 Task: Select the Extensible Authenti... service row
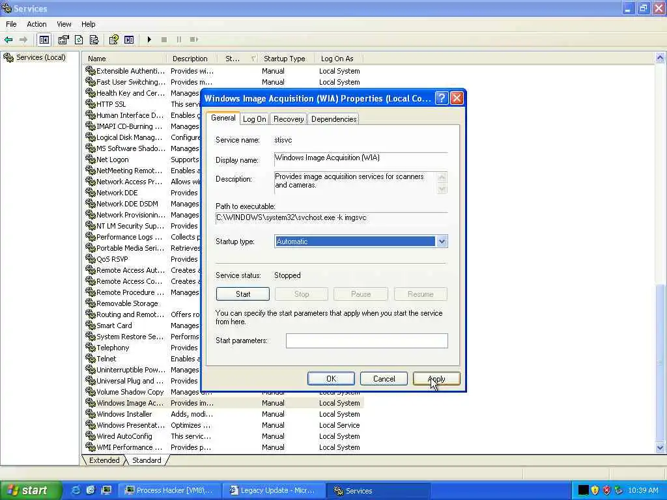click(224, 70)
